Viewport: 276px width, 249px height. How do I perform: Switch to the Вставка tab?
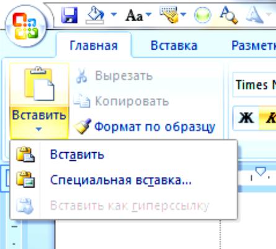[174, 45]
